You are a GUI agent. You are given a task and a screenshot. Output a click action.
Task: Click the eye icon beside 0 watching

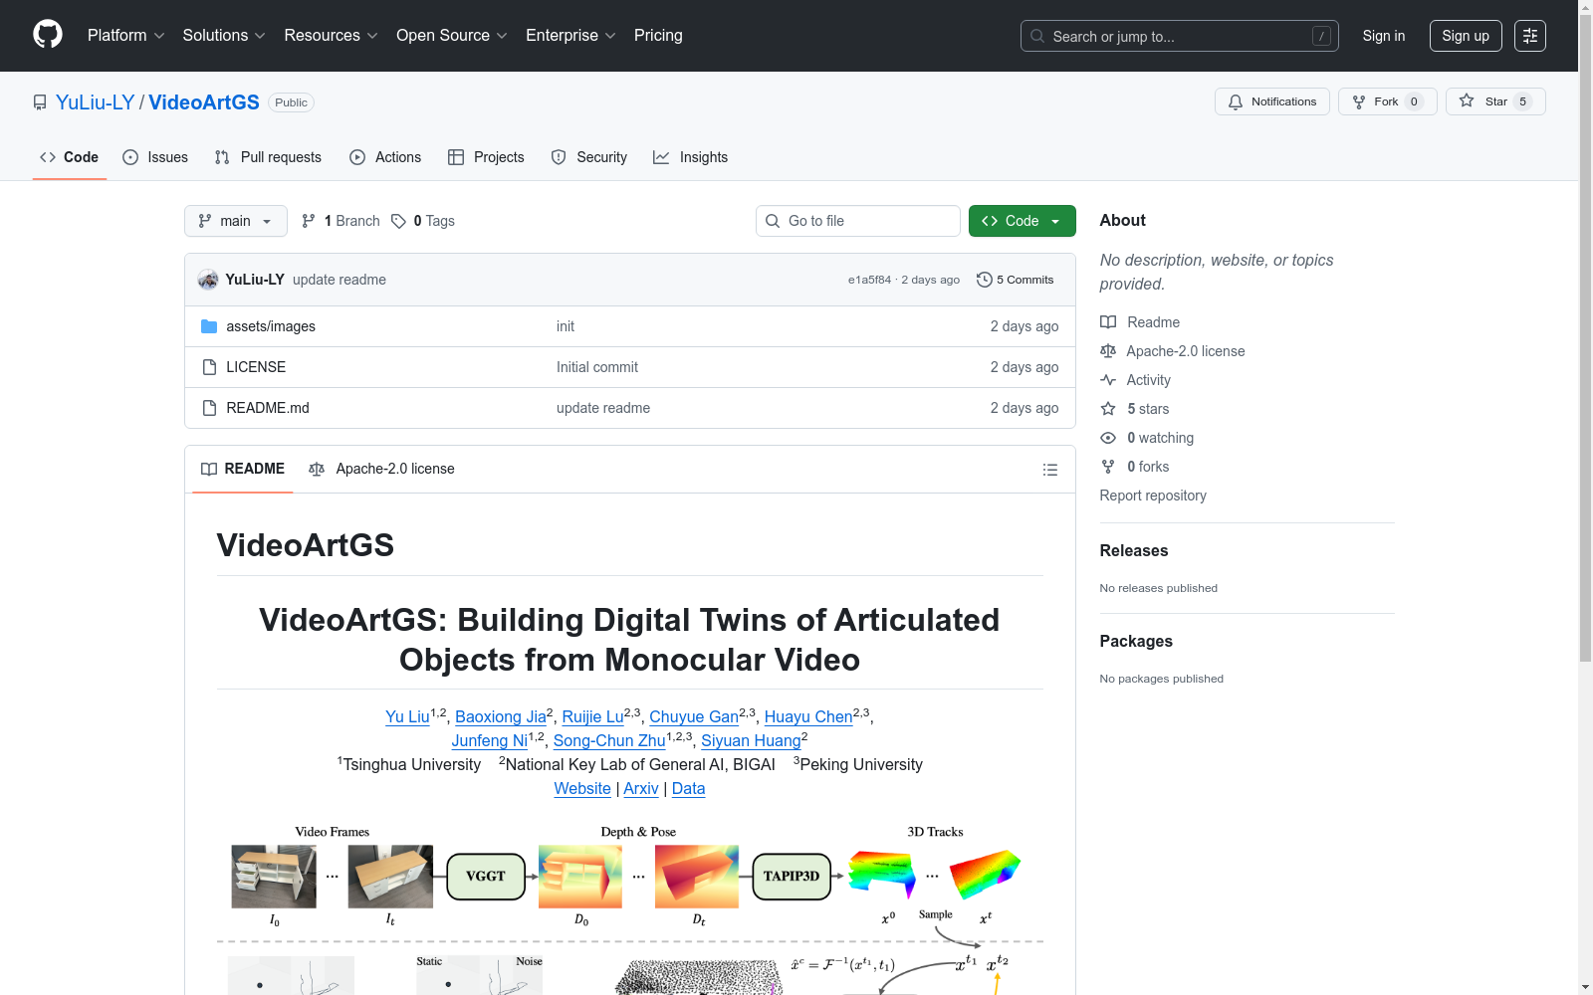1108,438
